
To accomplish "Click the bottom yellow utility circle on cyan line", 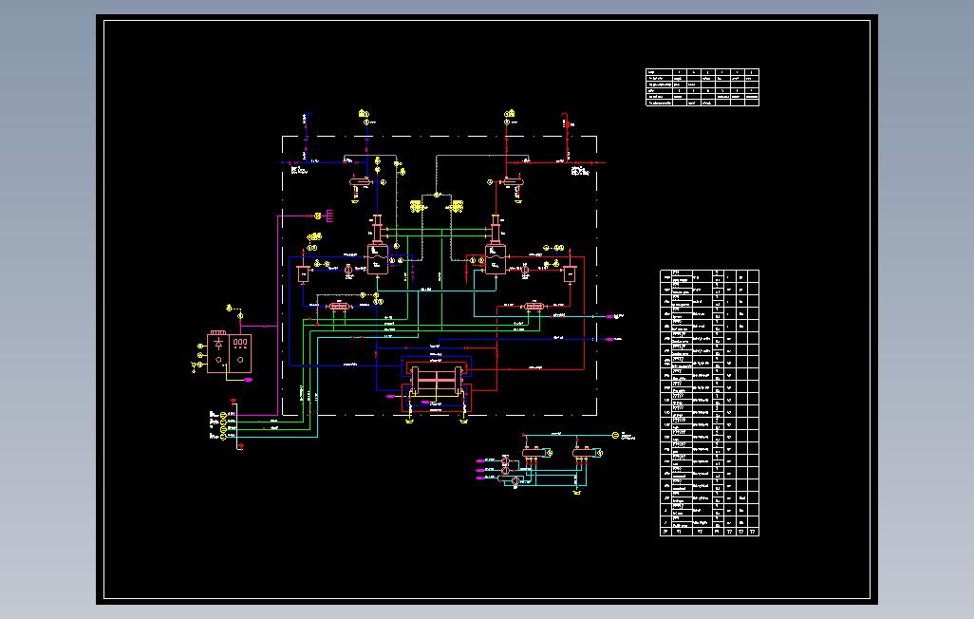I will coord(224,437).
